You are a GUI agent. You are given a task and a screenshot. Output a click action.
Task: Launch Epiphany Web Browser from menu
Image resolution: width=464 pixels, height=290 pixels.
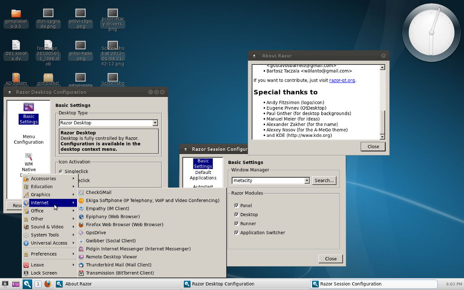pos(113,217)
